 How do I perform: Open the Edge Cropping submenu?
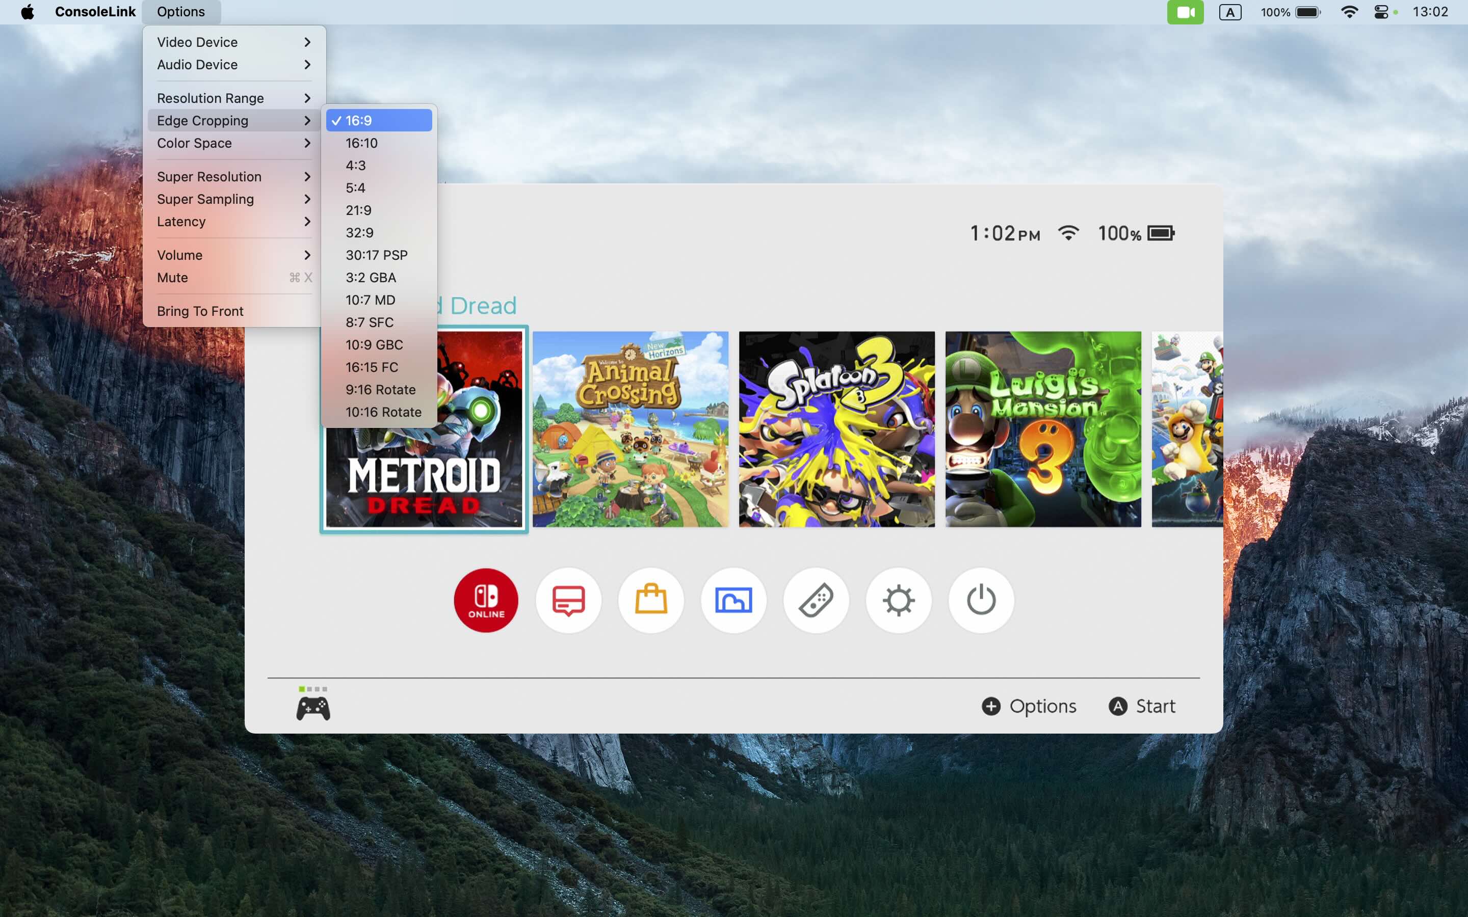click(234, 120)
